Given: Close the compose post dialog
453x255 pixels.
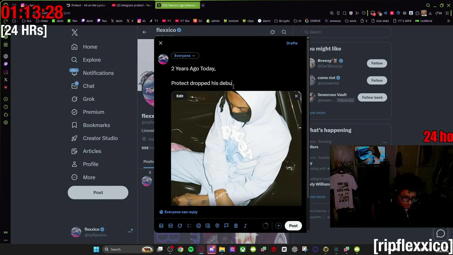Looking at the screenshot, I should point(161,43).
